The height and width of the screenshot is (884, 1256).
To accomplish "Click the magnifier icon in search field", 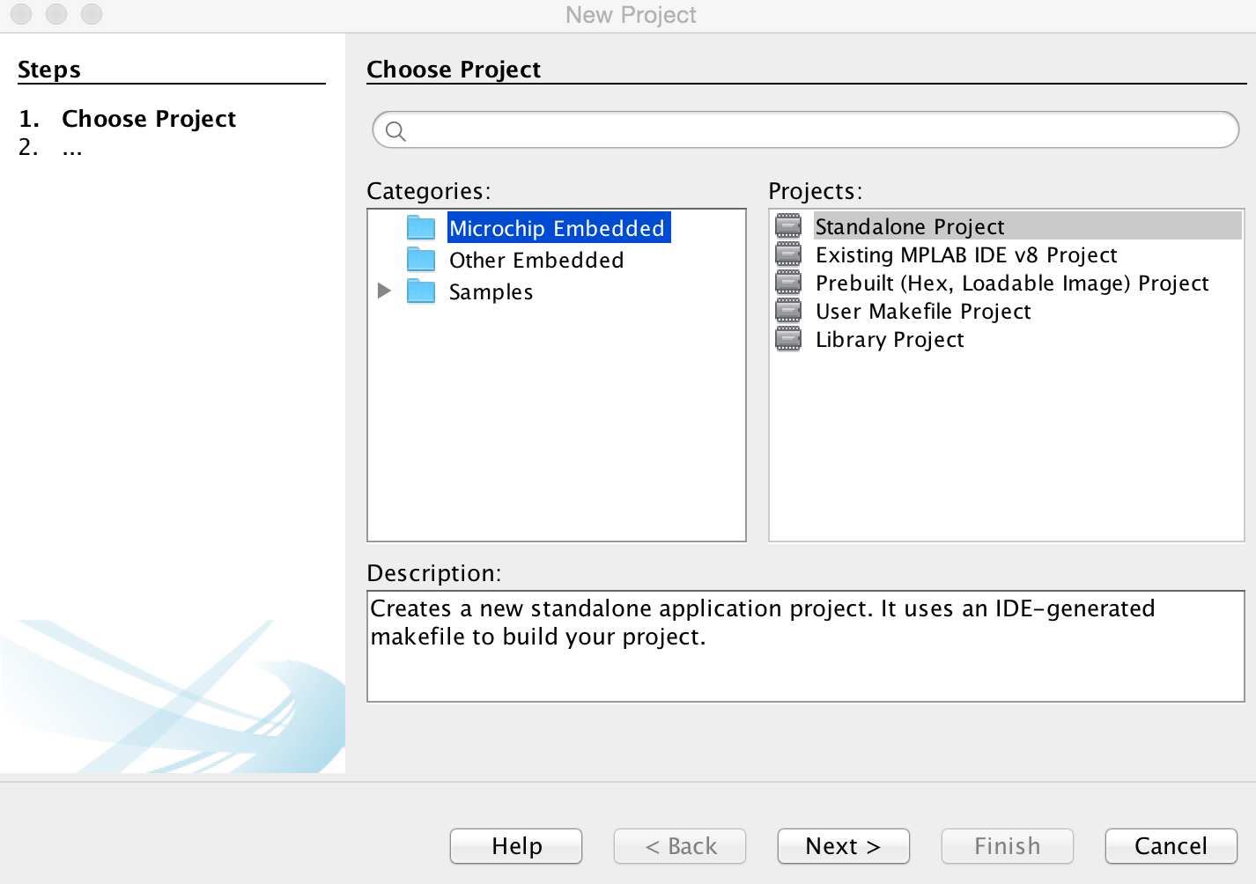I will point(395,131).
